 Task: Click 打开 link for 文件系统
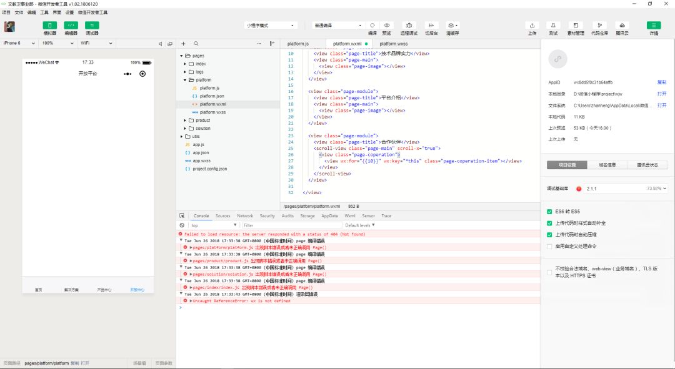point(662,106)
